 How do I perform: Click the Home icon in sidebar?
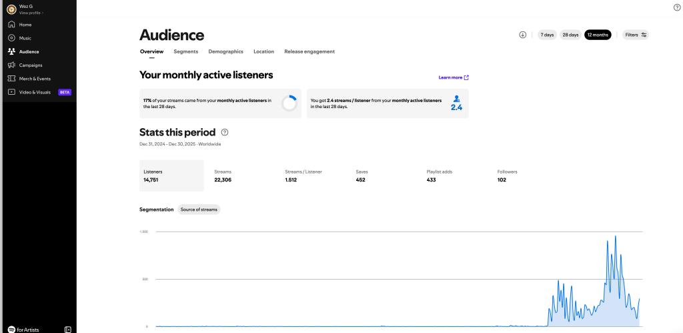(x=12, y=25)
